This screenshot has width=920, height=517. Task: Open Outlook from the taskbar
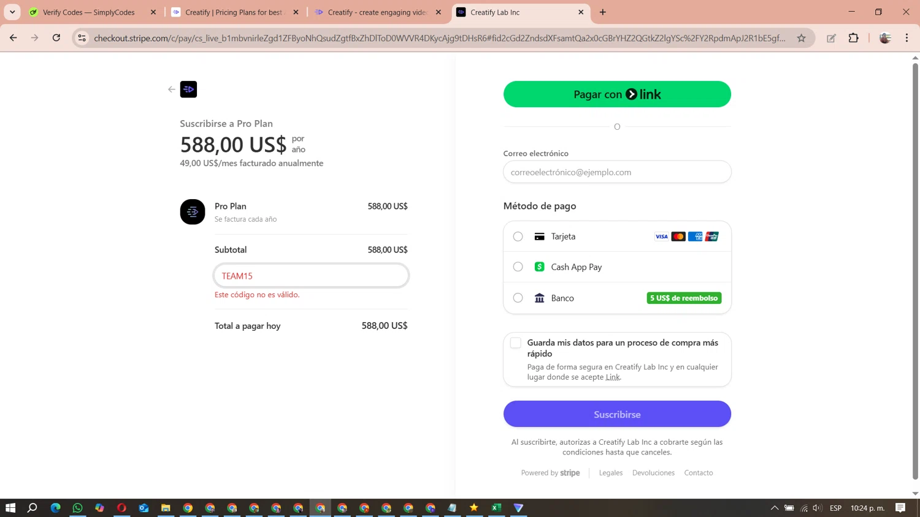click(144, 508)
